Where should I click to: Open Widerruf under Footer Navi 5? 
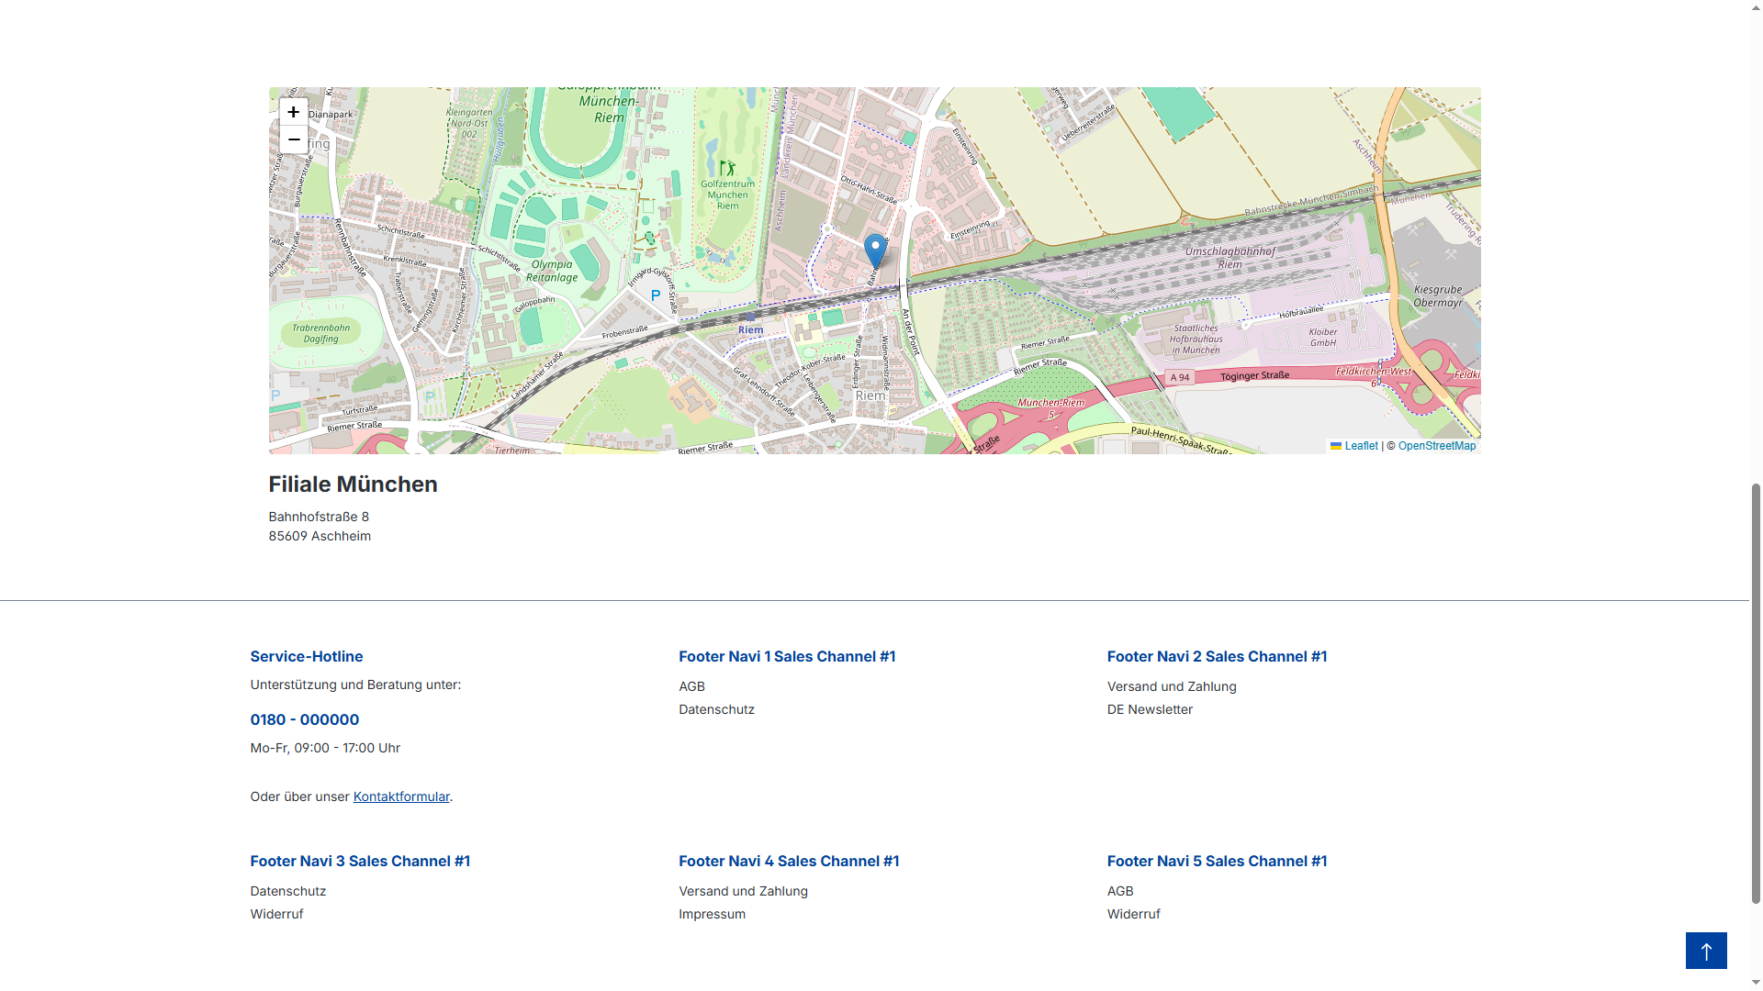tap(1133, 914)
